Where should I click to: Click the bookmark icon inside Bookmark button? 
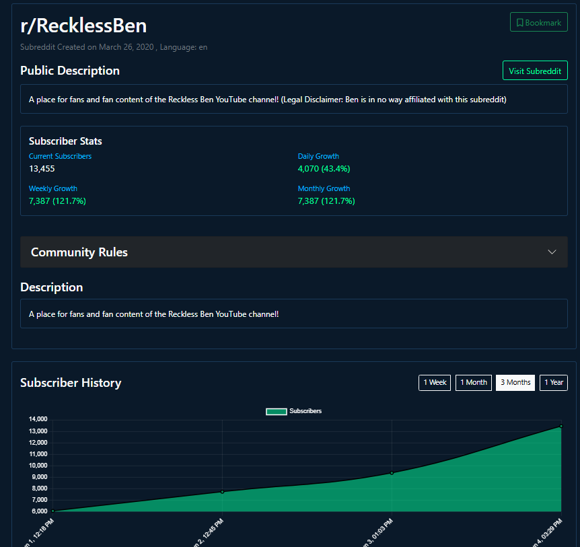tap(519, 23)
